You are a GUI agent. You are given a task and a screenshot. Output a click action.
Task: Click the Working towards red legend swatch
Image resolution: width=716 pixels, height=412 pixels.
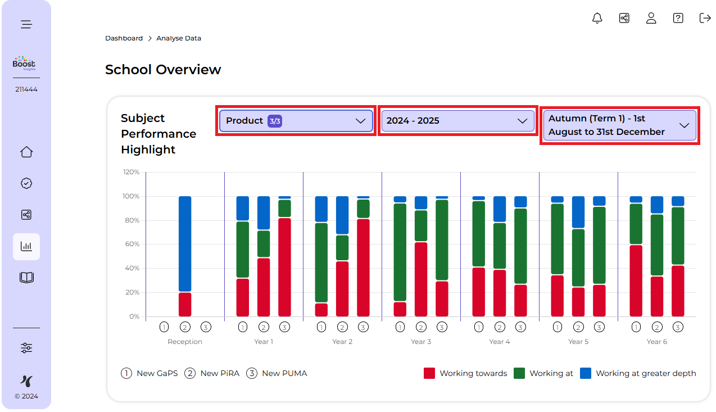[429, 373]
